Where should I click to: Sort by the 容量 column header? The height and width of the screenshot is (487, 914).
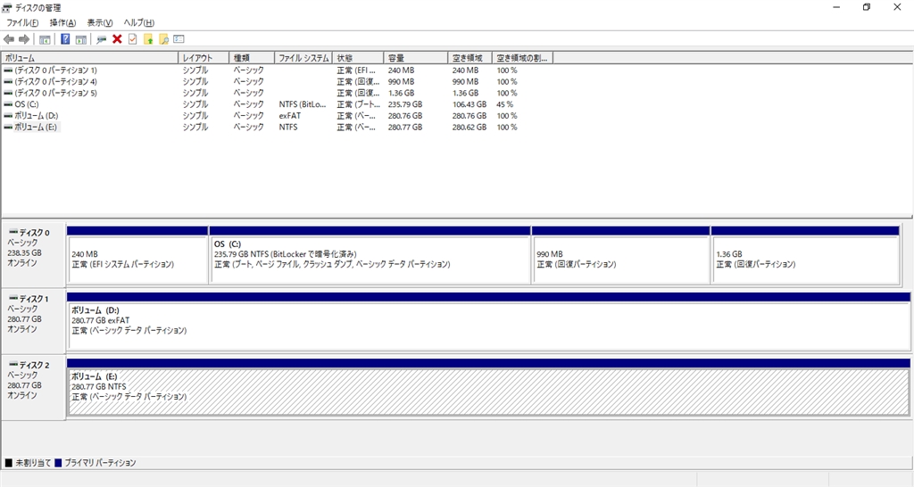coord(416,58)
